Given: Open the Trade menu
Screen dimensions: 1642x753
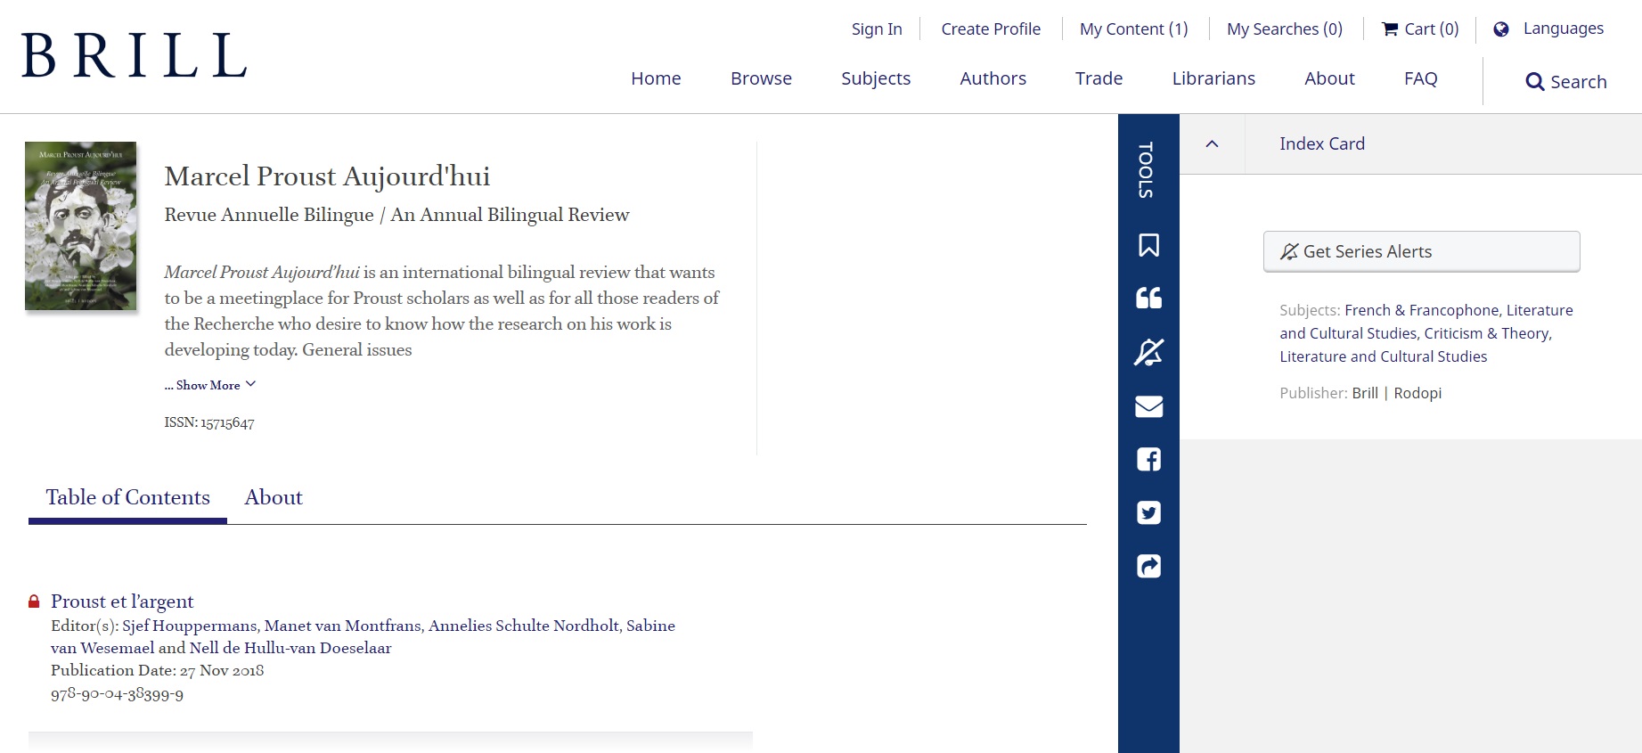Looking at the screenshot, I should tap(1099, 78).
